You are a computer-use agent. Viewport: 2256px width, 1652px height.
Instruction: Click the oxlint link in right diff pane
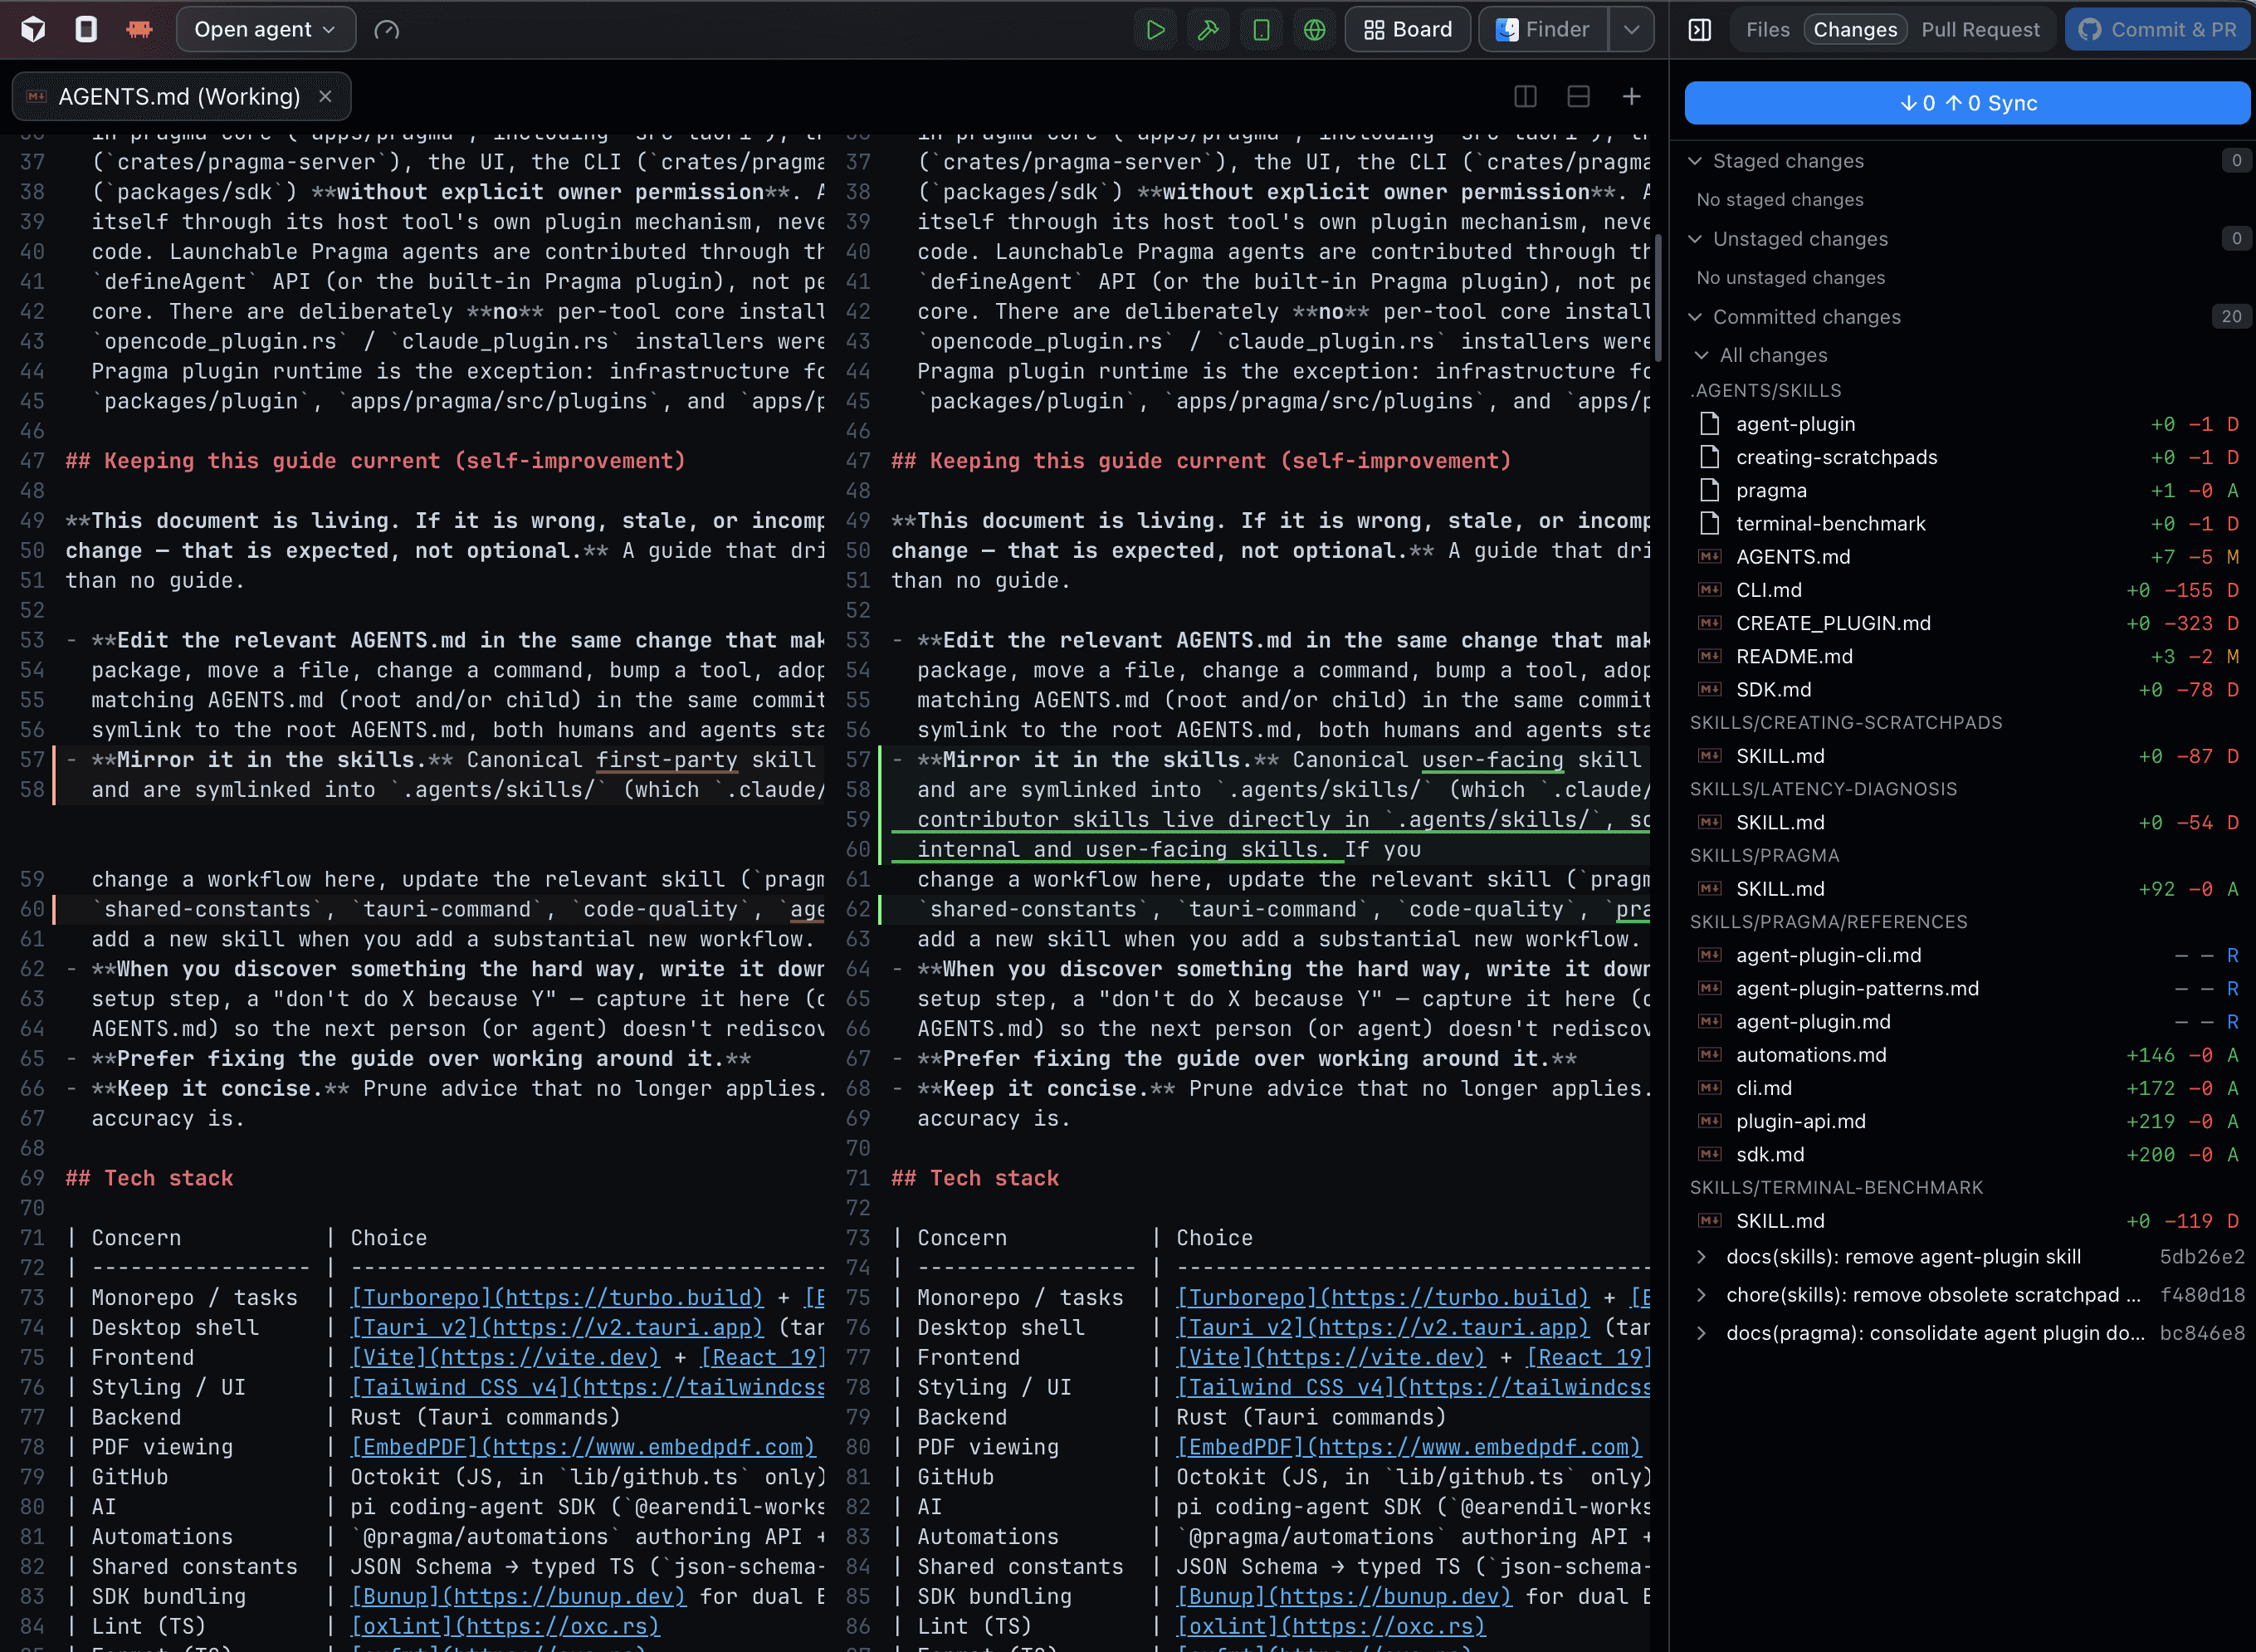pos(1331,1626)
